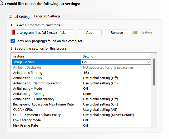Open the program selection dropdown
This screenshot has height=139, width=169.
tap(72, 32)
